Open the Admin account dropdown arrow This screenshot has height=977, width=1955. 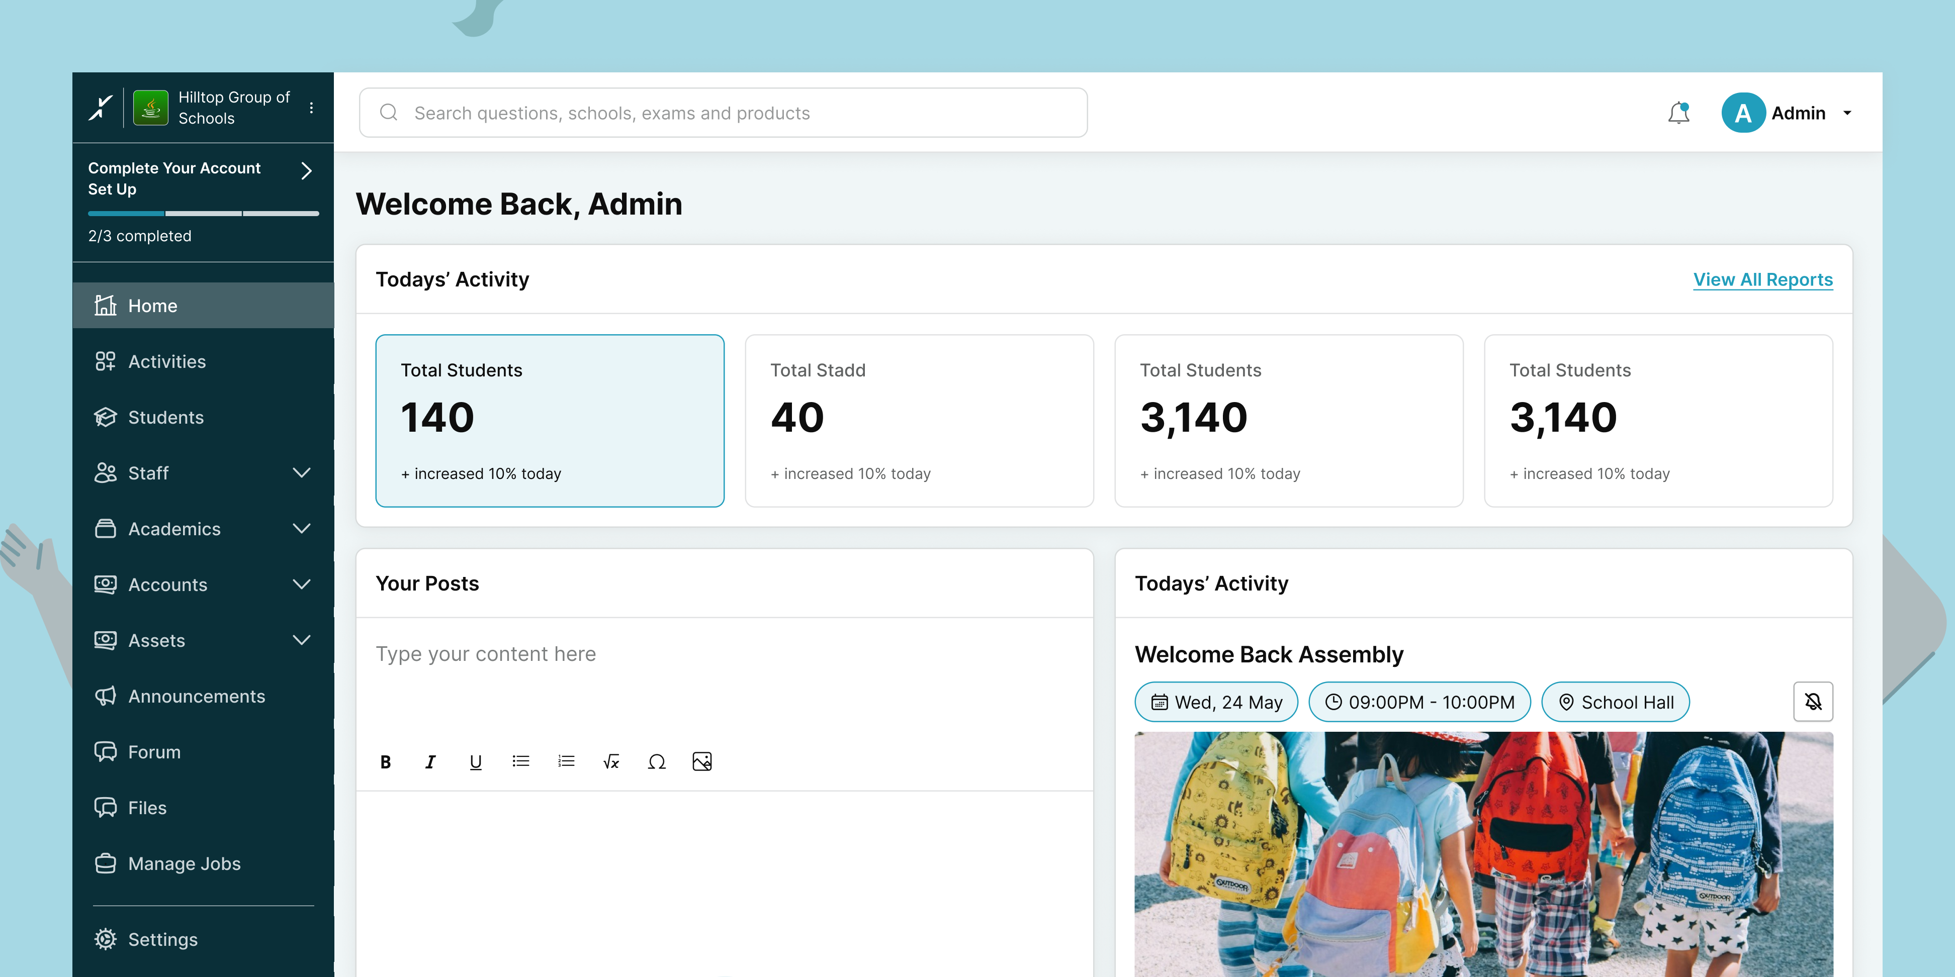click(1847, 113)
